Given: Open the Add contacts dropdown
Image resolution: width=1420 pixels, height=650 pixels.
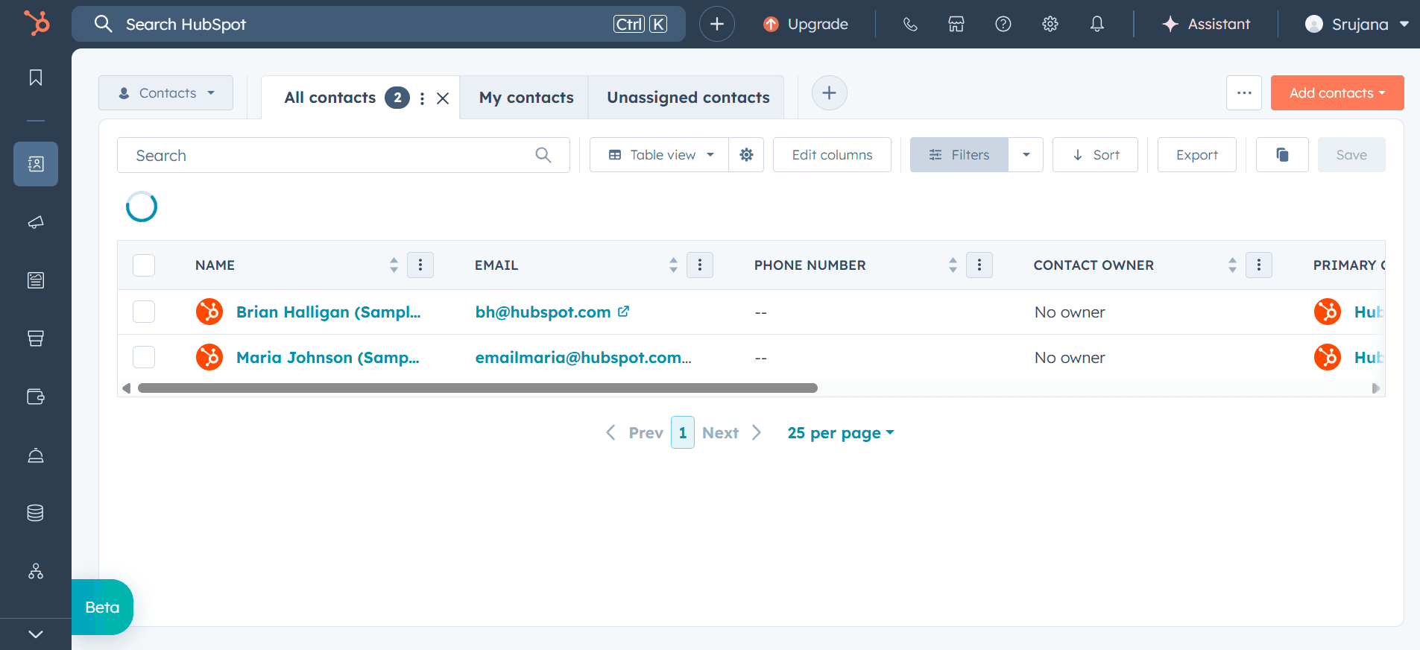Looking at the screenshot, I should coord(1337,93).
